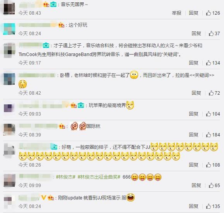Screen dimensions: 224x213
Task: Click the camera badge before 才子遇上才子
Action: click(x=46, y=45)
